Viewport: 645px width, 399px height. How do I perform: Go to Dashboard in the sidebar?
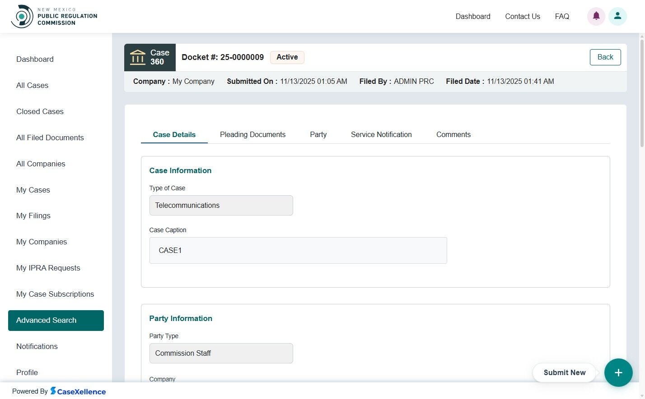pyautogui.click(x=35, y=59)
